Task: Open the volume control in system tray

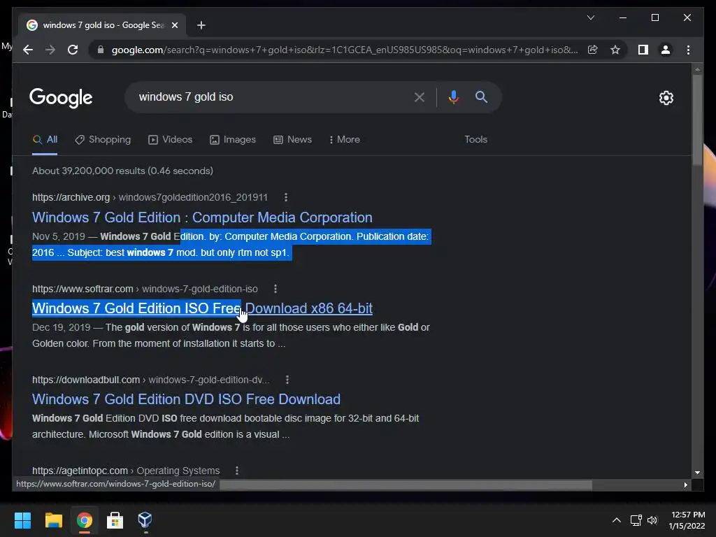Action: [x=652, y=520]
